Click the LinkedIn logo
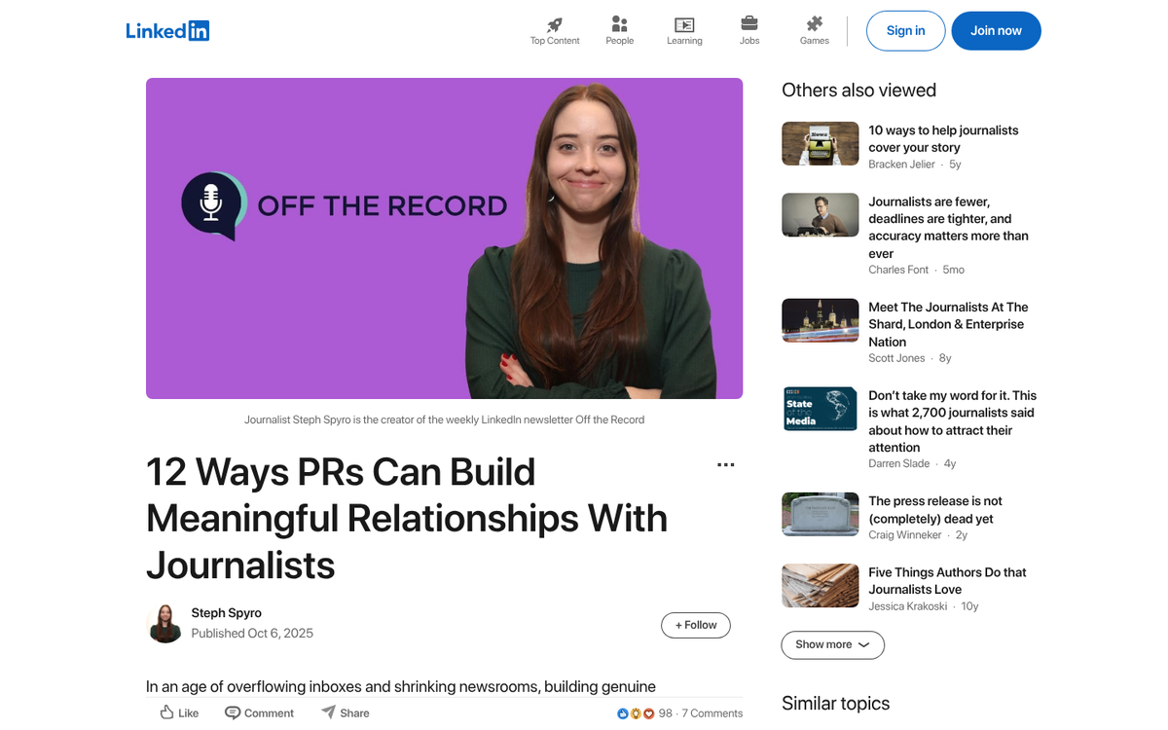The image size is (1168, 730). coord(167,30)
